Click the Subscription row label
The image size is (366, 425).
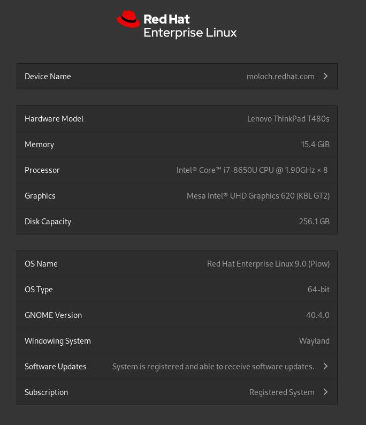point(46,392)
